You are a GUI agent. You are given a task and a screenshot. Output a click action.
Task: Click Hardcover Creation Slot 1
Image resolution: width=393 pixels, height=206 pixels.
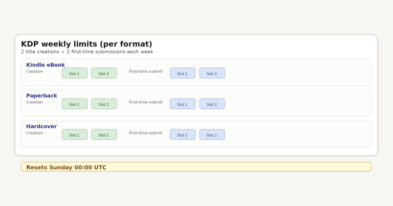coord(75,134)
